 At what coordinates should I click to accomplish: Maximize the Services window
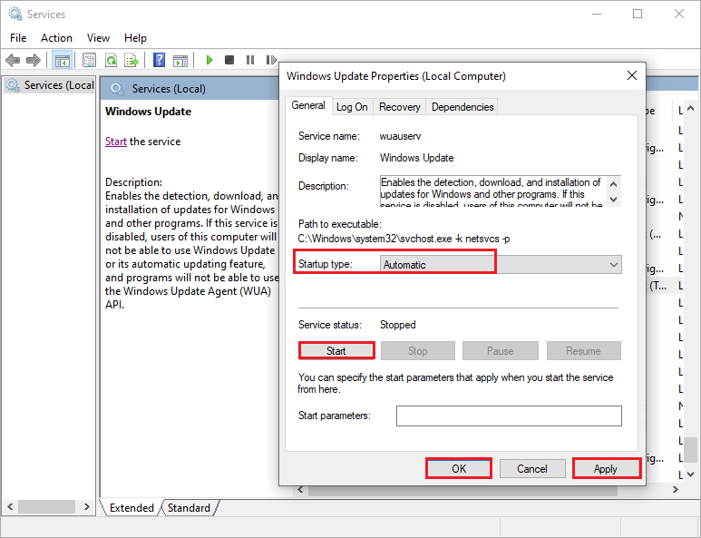point(638,14)
